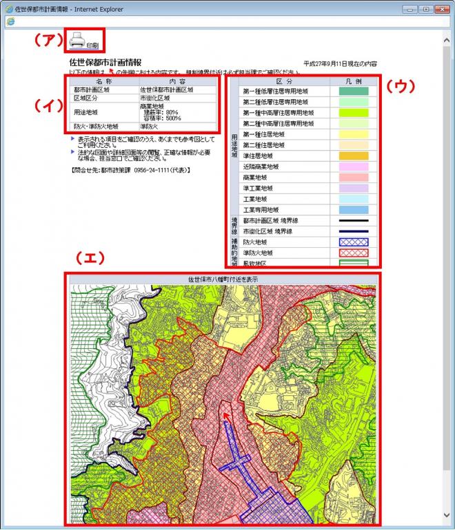This screenshot has height=530, width=455.
Task: Click the 工業専用地域 blue legend swatch
Action: click(x=353, y=209)
